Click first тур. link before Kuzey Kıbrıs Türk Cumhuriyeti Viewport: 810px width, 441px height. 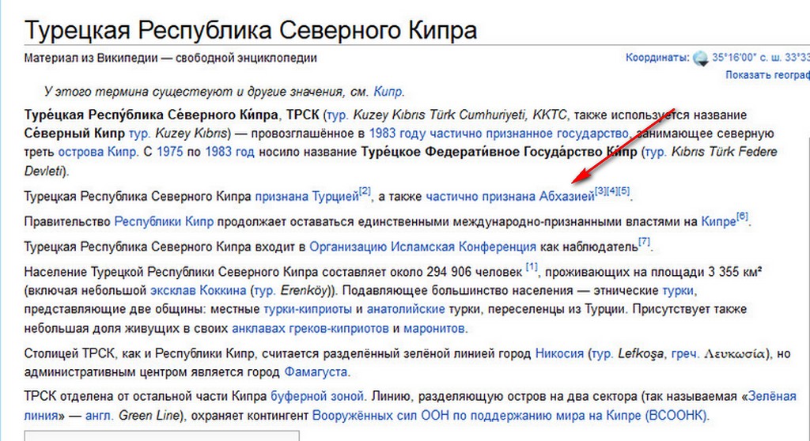(337, 115)
